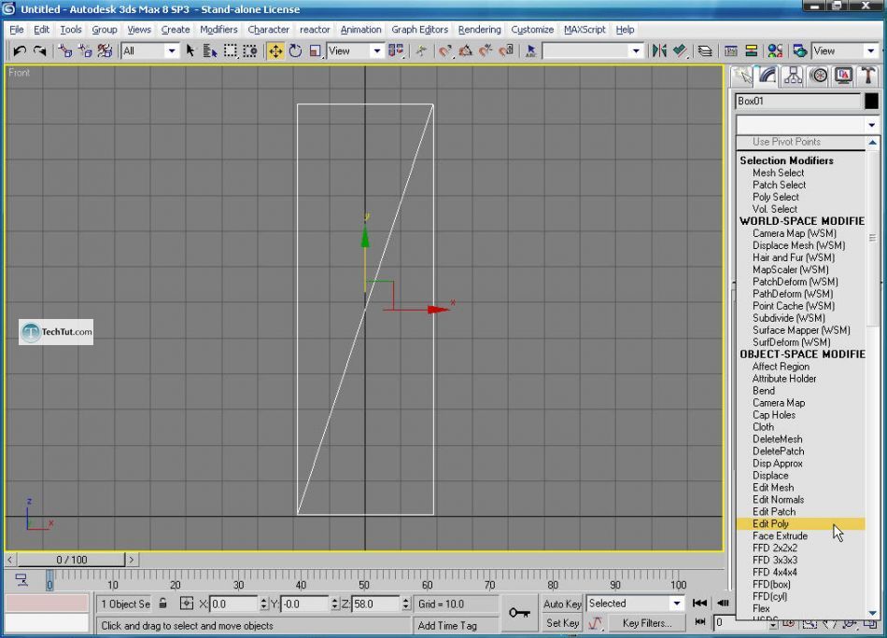This screenshot has width=887, height=638.
Task: Open the File menu
Action: tap(17, 30)
